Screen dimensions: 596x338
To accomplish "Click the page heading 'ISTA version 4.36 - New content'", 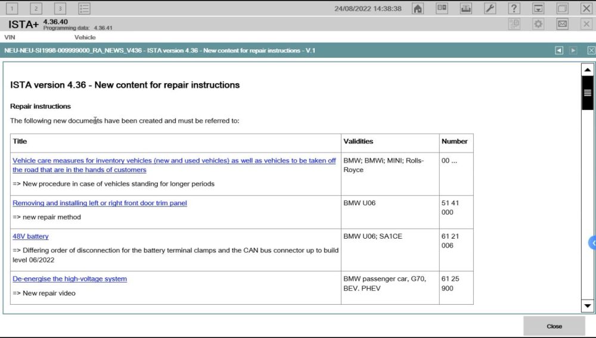I will pos(125,84).
